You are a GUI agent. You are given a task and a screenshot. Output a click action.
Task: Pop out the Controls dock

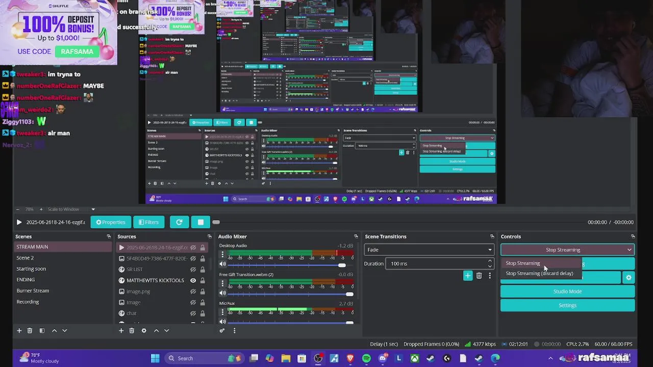(x=633, y=237)
